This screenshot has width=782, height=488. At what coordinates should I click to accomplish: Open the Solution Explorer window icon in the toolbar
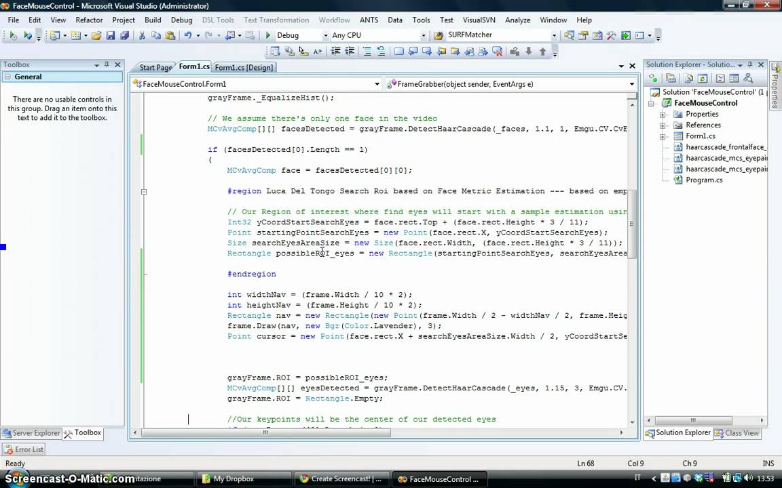click(x=569, y=35)
